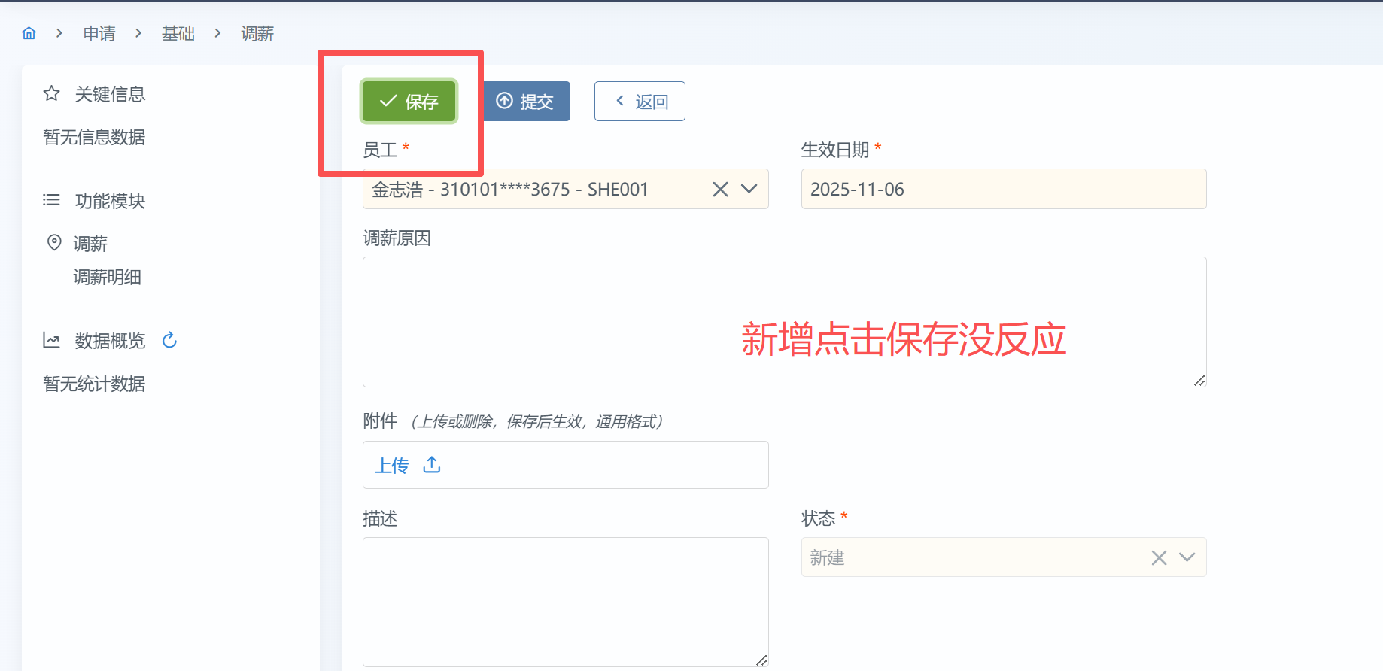
Task: Click the 关键信息 star icon
Action: [x=51, y=94]
